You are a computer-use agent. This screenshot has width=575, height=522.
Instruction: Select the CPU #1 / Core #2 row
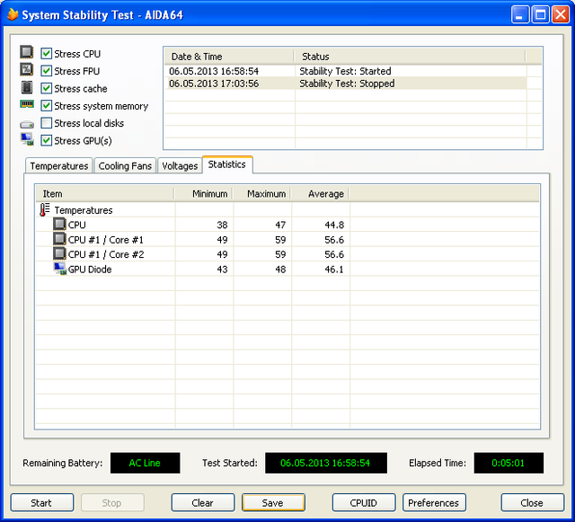[x=106, y=254]
